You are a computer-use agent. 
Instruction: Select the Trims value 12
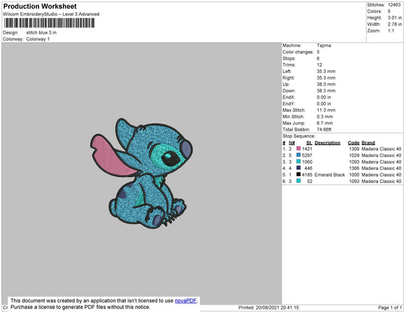tap(319, 65)
